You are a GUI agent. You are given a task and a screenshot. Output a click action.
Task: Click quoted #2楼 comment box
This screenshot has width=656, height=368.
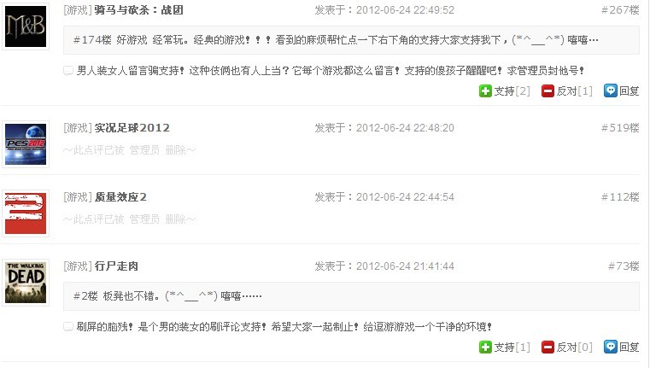[x=351, y=296]
